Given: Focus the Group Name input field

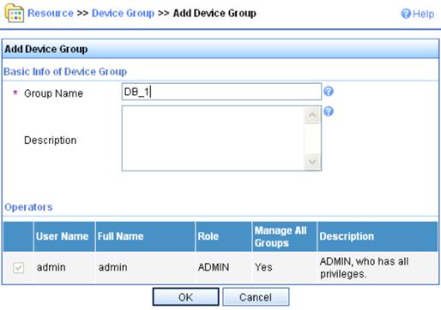Looking at the screenshot, I should click(221, 92).
